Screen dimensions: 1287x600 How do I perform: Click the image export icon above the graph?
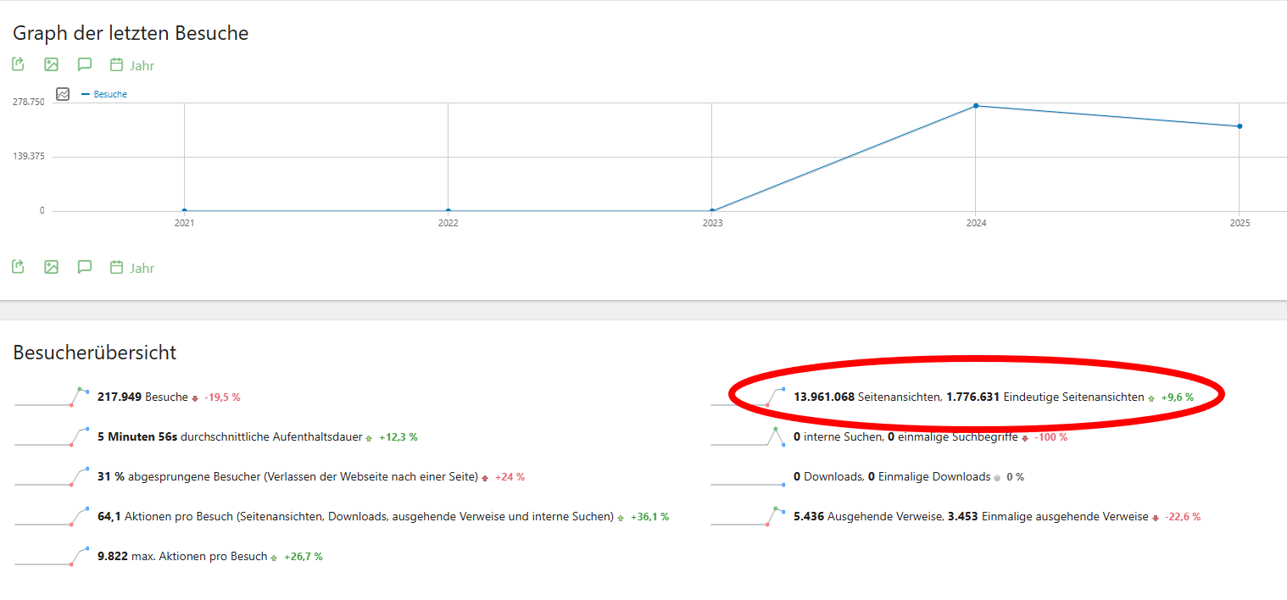[x=51, y=64]
